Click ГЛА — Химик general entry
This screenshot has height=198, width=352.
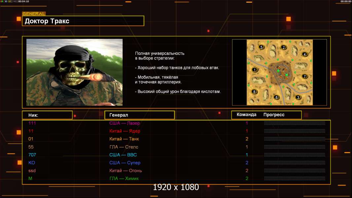(124, 179)
